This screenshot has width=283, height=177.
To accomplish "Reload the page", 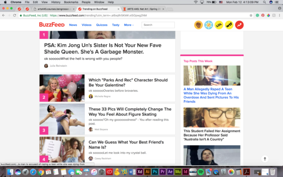I will (15, 15).
